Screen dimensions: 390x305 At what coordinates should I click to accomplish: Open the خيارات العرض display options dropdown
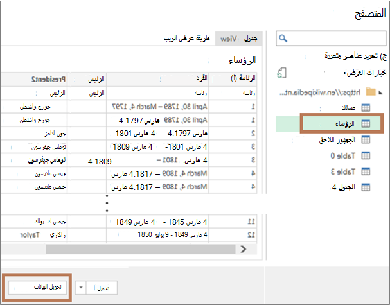[365, 73]
